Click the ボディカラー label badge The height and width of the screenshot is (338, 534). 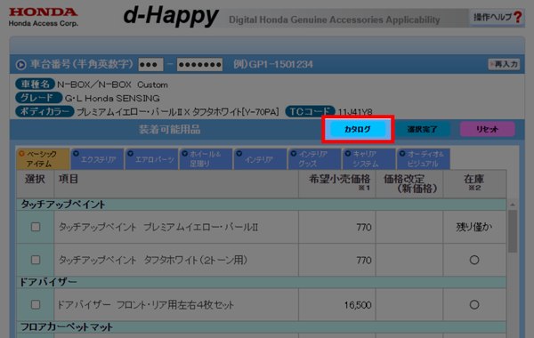(44, 111)
